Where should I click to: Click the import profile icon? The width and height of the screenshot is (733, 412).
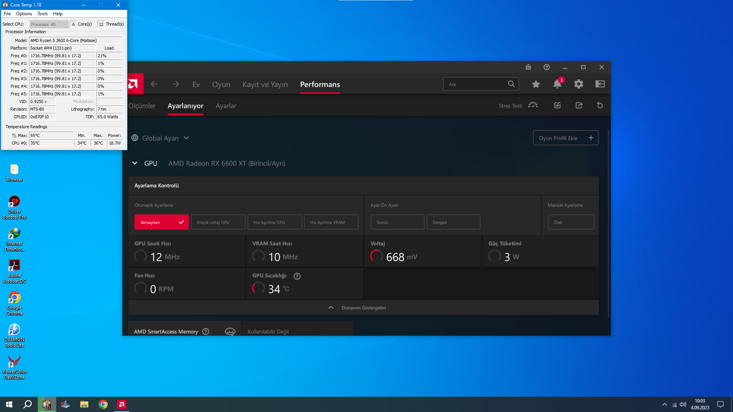click(x=557, y=105)
